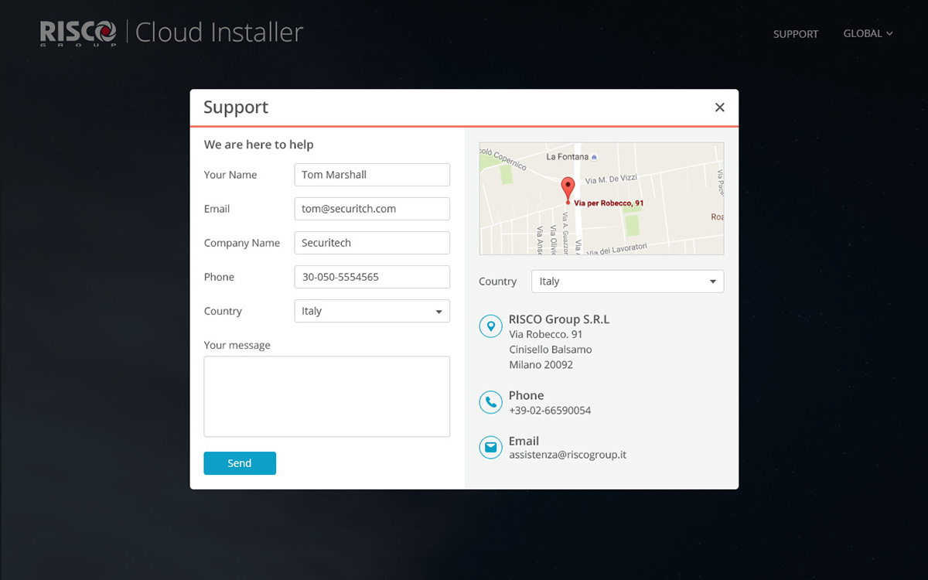Close the Support dialog with X
This screenshot has width=928, height=580.
pos(720,107)
